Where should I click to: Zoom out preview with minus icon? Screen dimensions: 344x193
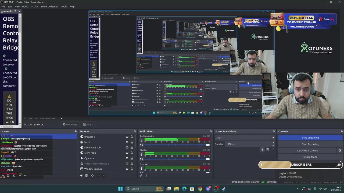(25, 118)
